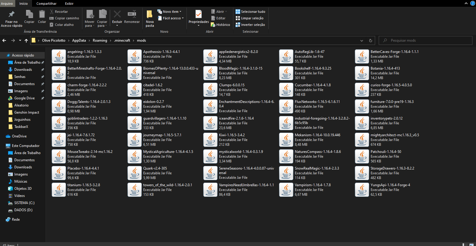Go forward with the right arrow
The height and width of the screenshot is (246, 476).
pos(13,40)
